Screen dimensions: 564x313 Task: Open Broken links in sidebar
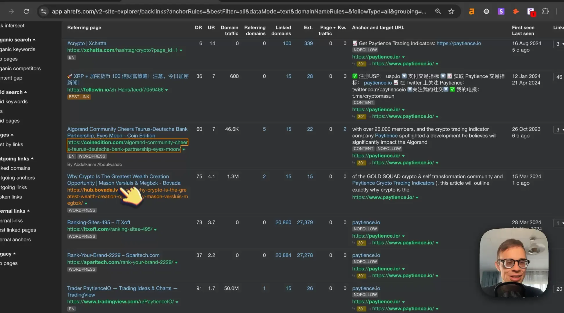[x=11, y=197]
